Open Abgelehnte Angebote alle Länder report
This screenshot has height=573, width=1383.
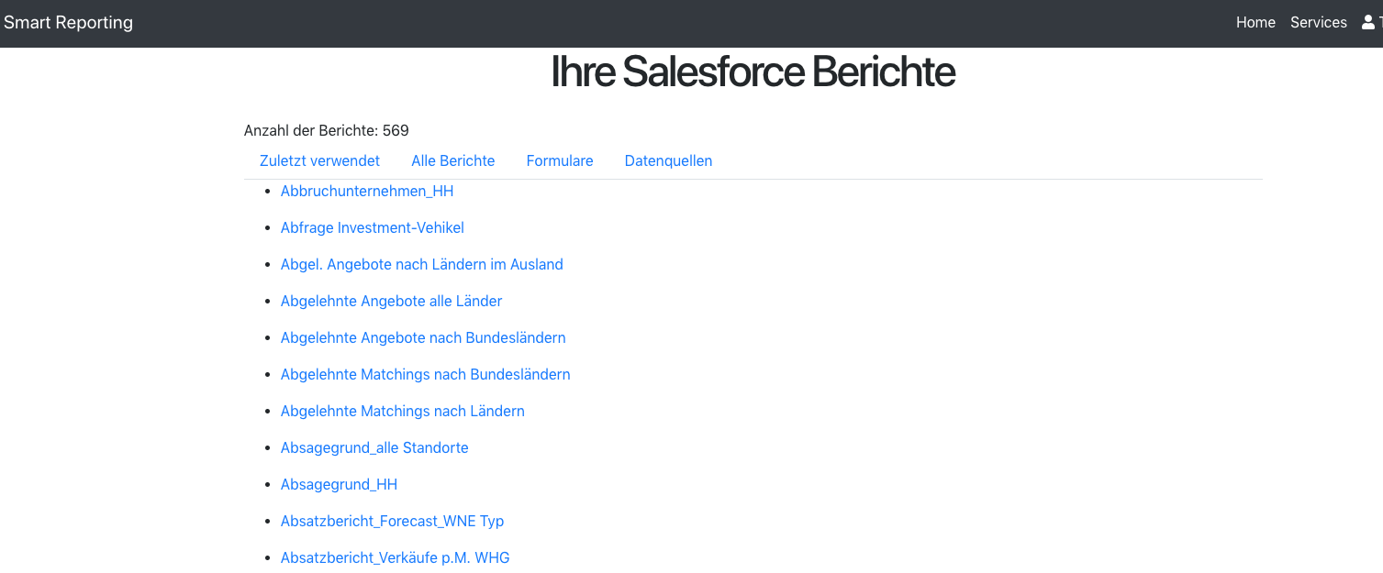click(x=391, y=301)
